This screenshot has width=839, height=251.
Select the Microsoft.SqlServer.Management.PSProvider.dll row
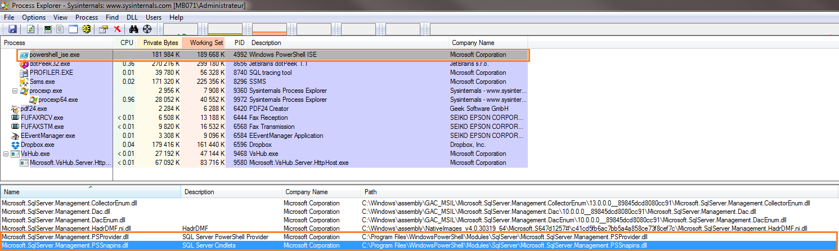[x=419, y=237]
